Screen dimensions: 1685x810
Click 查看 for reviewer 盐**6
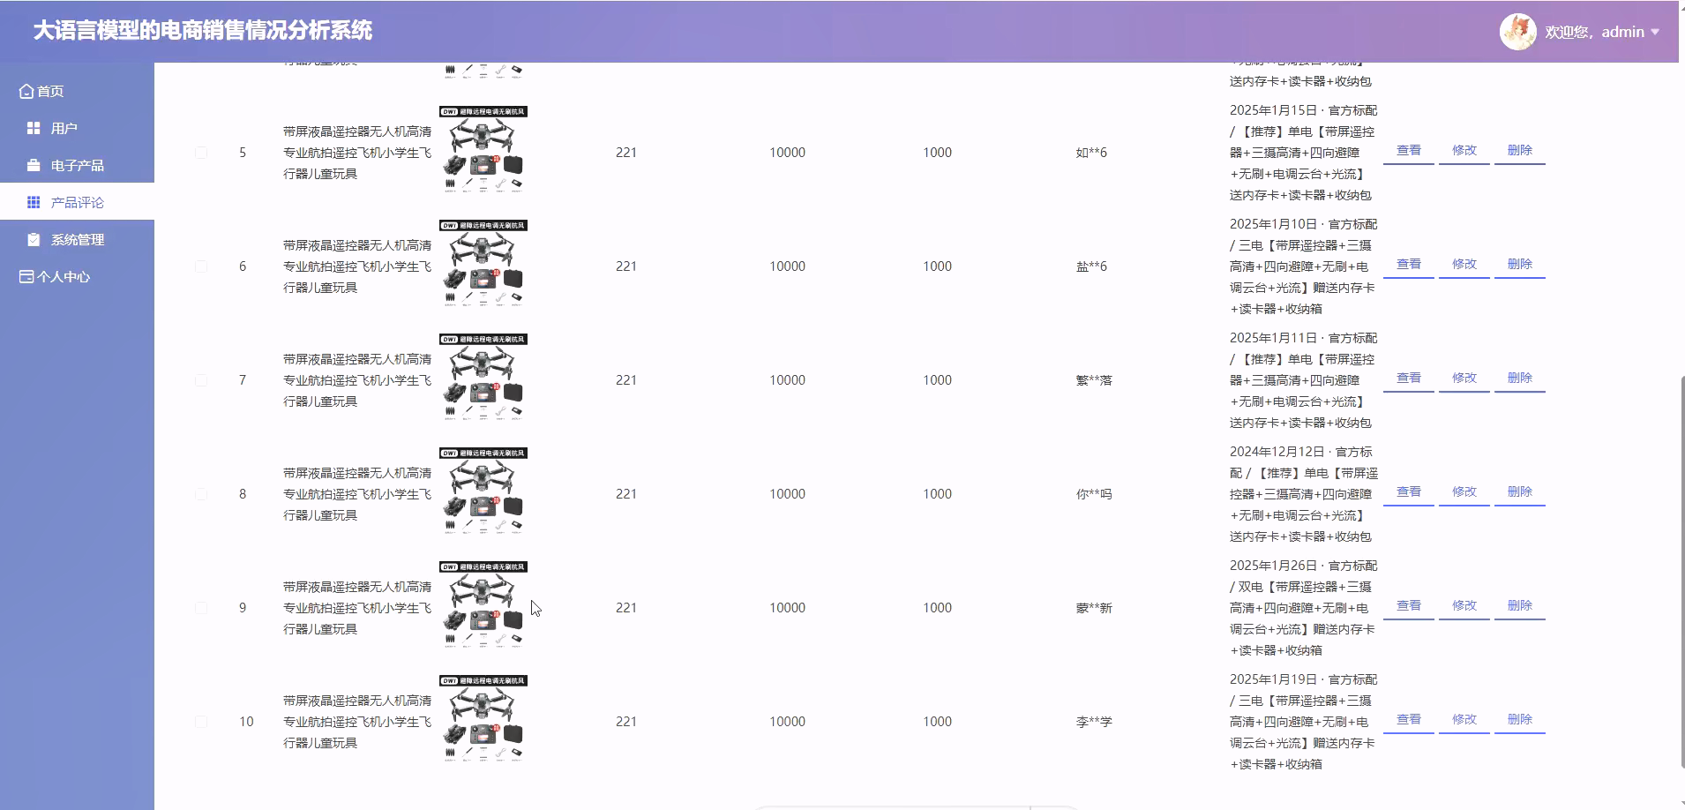pos(1409,265)
